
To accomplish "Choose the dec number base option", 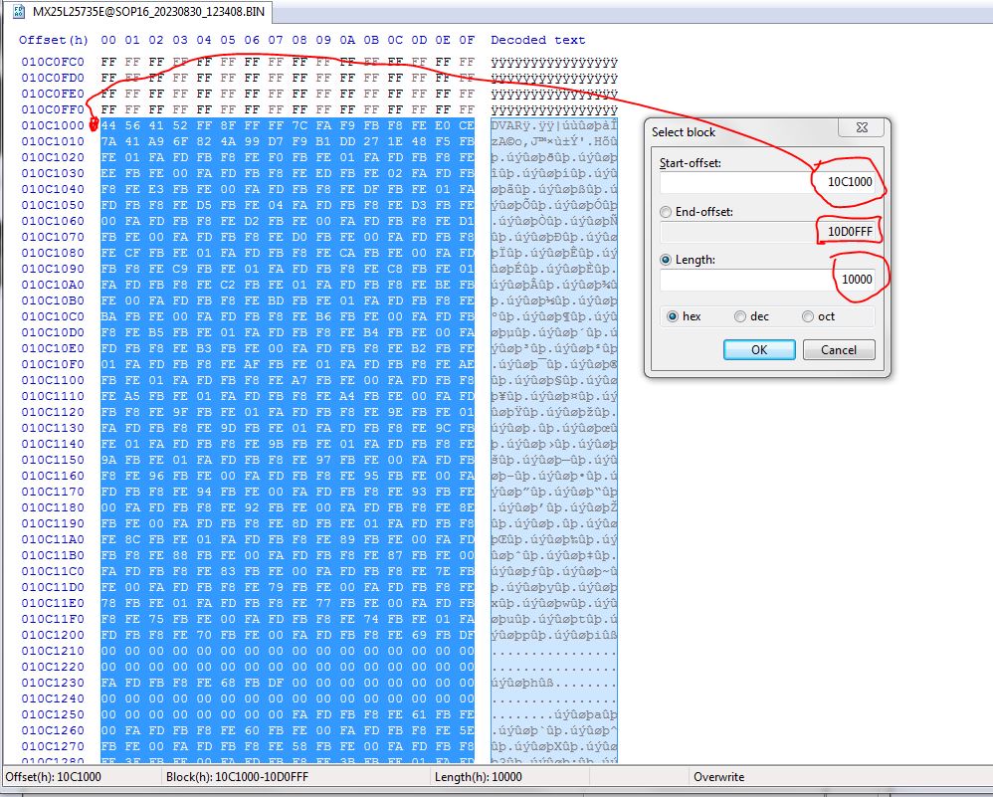I will [752, 316].
